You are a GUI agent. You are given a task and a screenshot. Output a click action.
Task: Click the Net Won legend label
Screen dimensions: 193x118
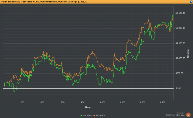[x=87, y=116]
